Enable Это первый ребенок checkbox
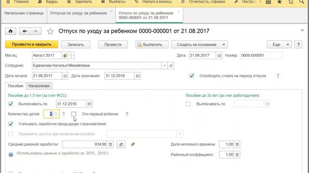Image resolution: width=309 pixels, height=173 pixels. click(x=74, y=114)
